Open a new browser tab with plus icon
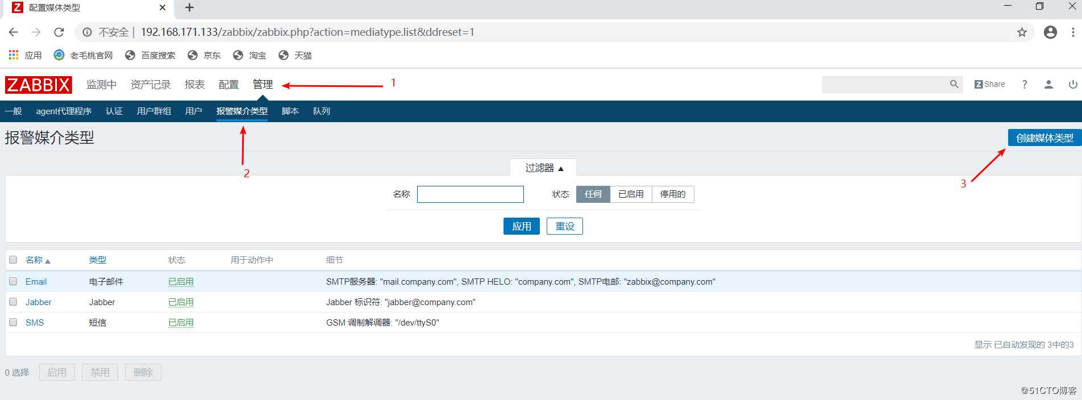 [x=190, y=7]
